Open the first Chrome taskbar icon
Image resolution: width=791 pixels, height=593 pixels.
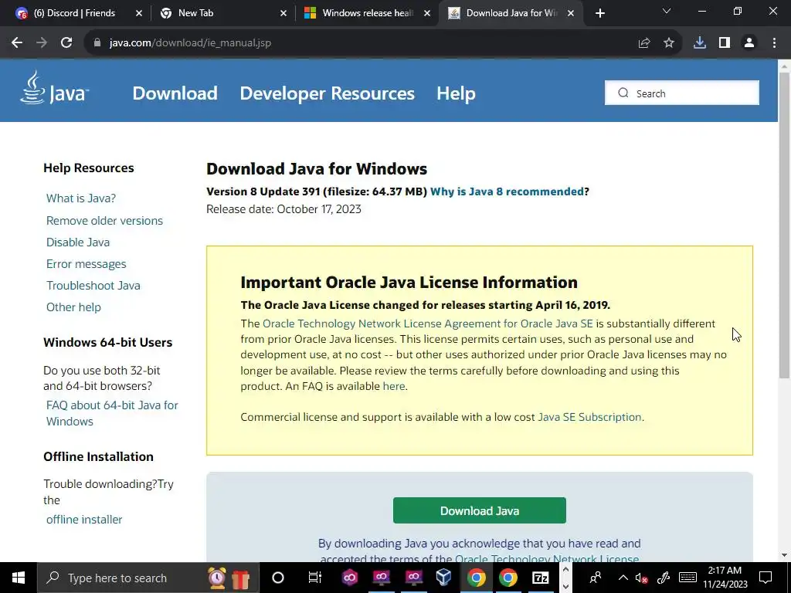(476, 578)
